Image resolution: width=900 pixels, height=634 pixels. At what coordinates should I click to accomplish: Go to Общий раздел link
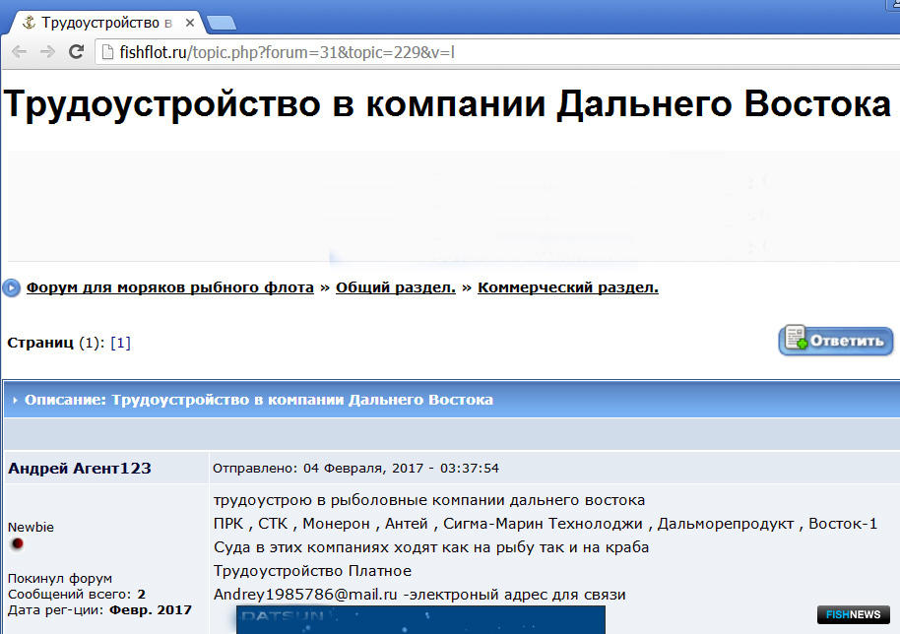[x=396, y=287]
